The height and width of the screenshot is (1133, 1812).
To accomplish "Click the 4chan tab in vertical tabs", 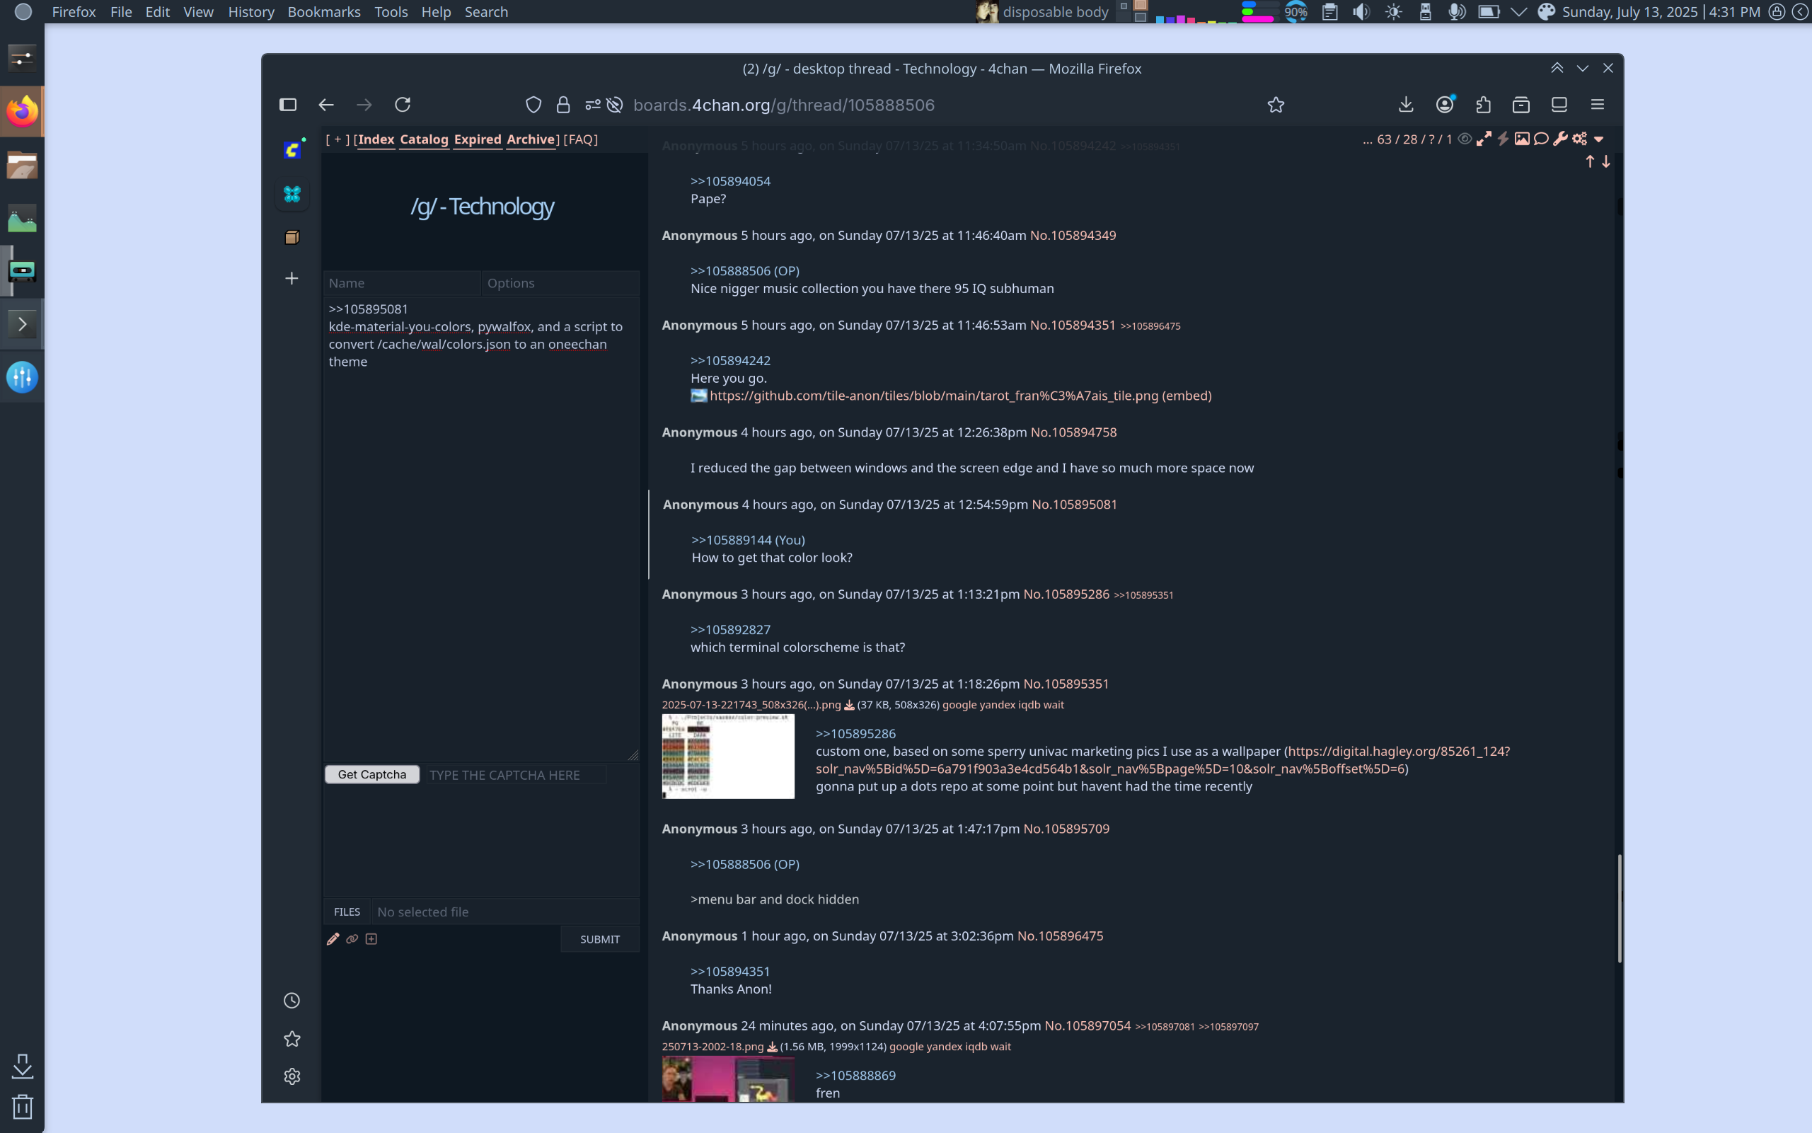I will click(292, 150).
